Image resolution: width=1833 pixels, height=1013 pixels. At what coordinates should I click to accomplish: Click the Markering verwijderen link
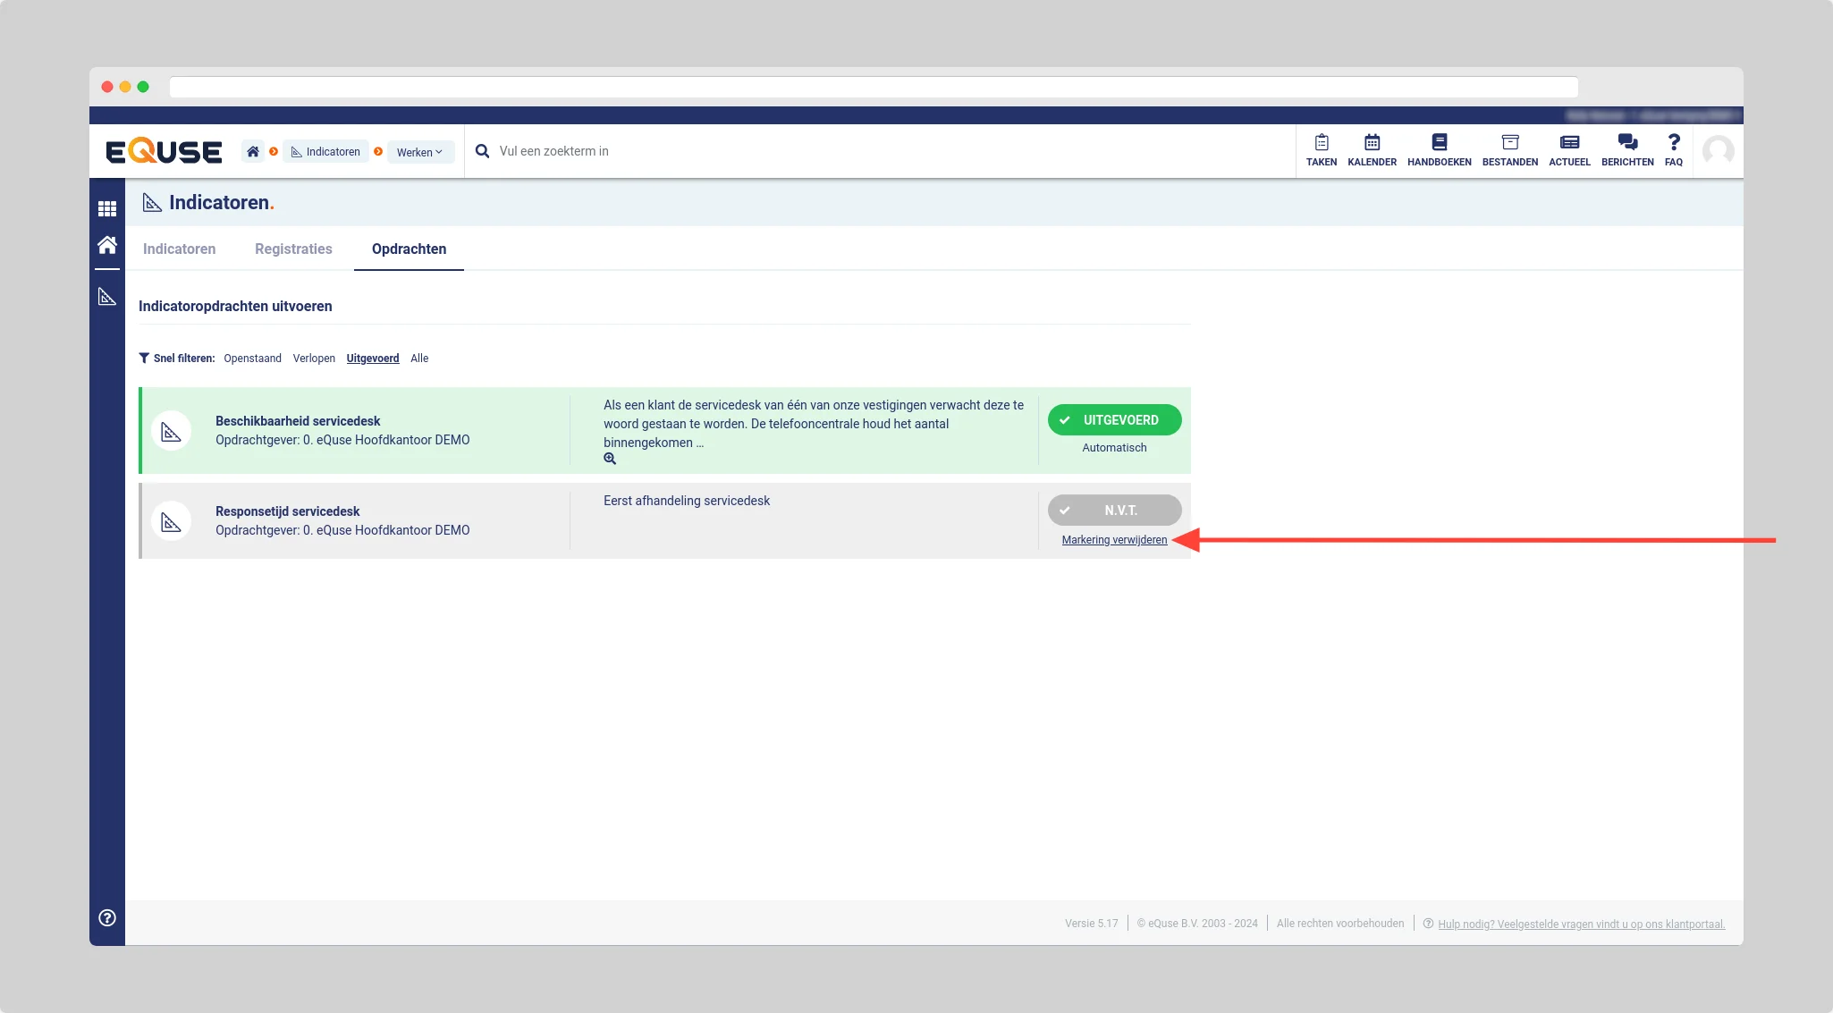click(x=1114, y=540)
